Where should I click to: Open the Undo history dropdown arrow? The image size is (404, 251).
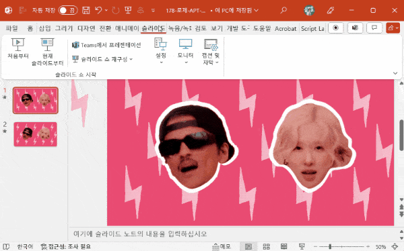[x=106, y=10]
